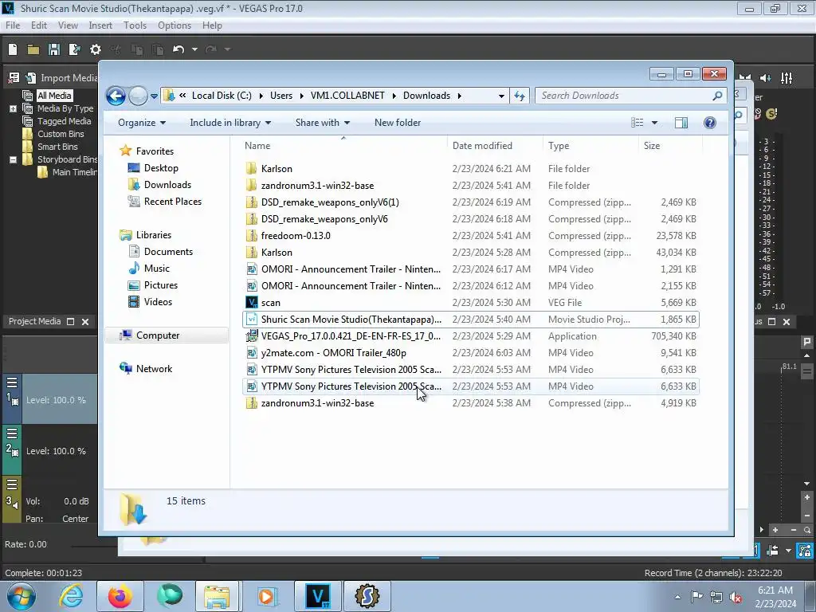This screenshot has height=612, width=816.
Task: Expand Media By Type tree node
Action: (x=13, y=108)
